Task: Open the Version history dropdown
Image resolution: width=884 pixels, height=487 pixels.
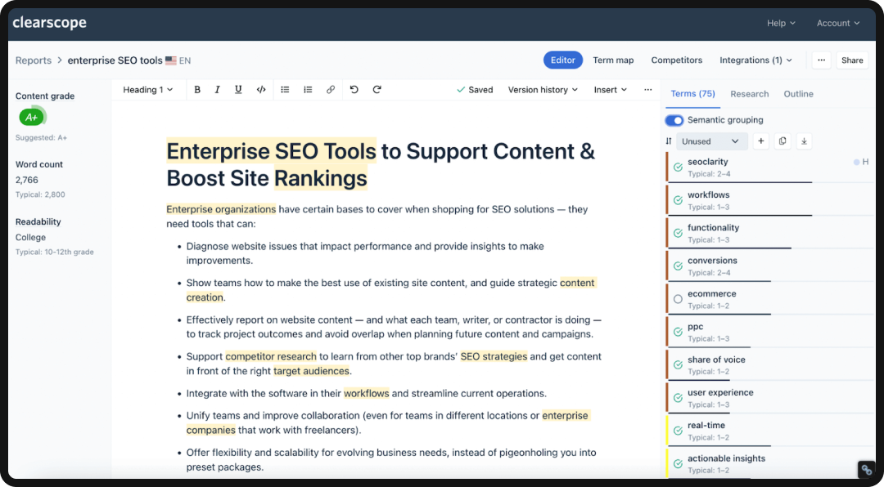Action: pyautogui.click(x=543, y=89)
